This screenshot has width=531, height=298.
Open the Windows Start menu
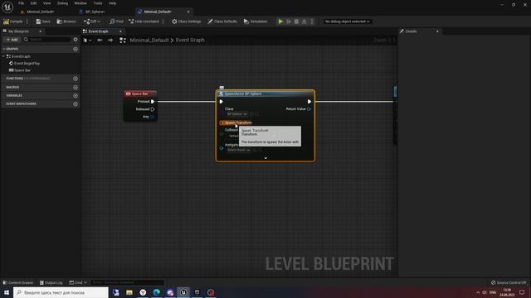click(7, 292)
